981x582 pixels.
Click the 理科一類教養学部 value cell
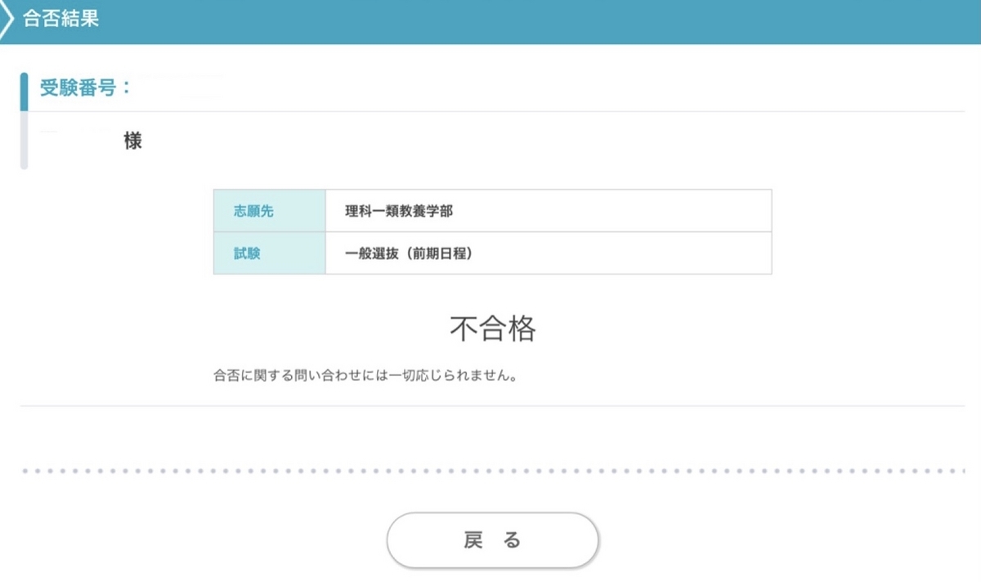[549, 211]
